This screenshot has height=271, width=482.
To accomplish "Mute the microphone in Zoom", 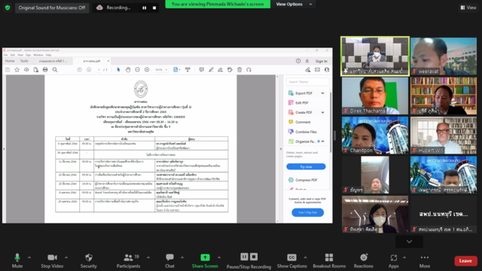I will (x=17, y=260).
